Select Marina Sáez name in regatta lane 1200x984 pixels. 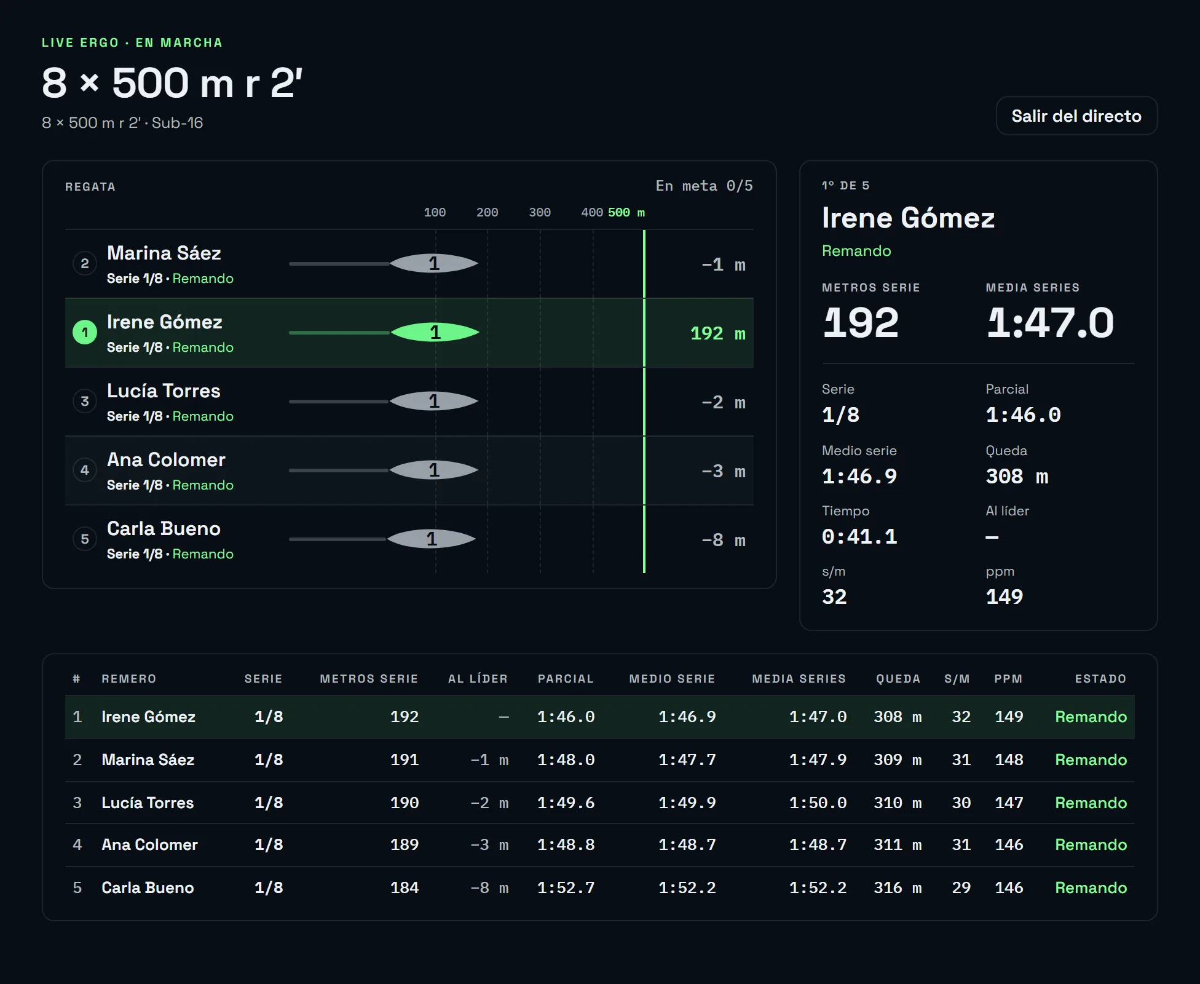[164, 253]
